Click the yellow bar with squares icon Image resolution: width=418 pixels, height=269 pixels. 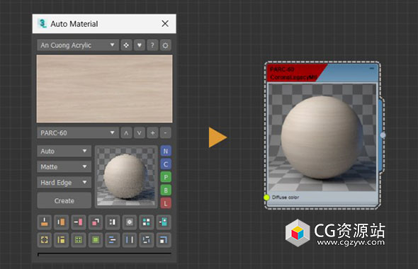click(x=62, y=240)
